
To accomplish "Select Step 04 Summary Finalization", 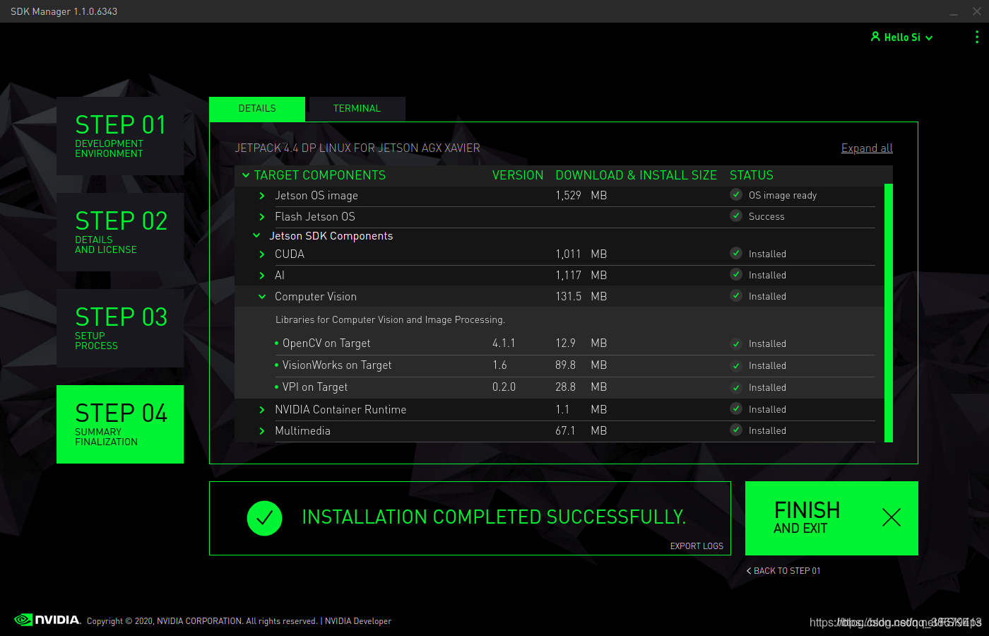I will pos(120,424).
